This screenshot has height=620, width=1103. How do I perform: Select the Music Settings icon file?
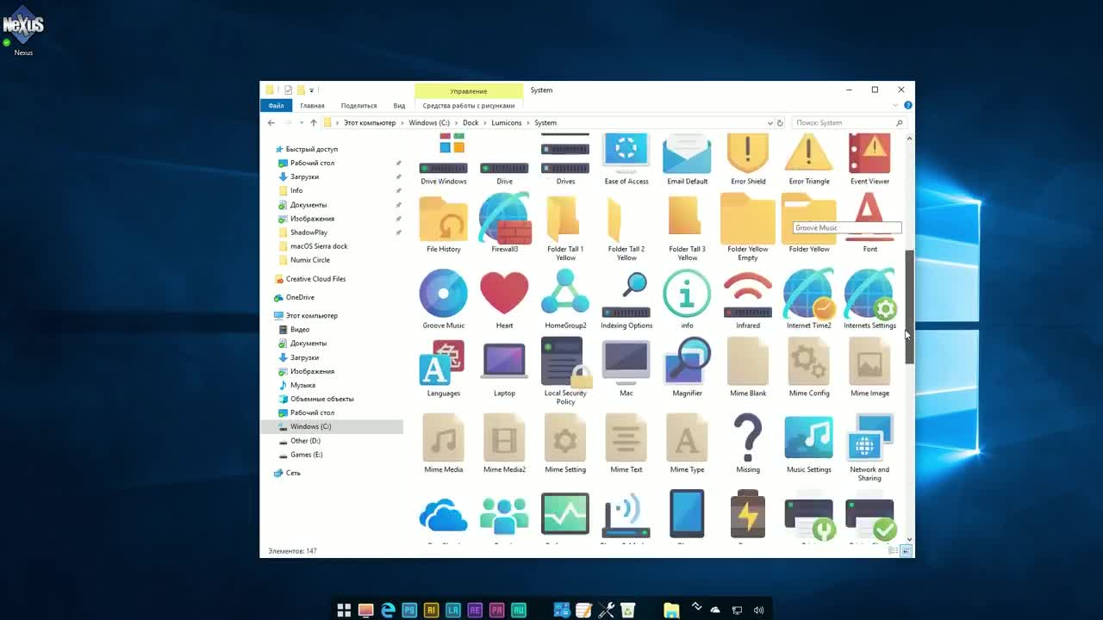coord(809,443)
